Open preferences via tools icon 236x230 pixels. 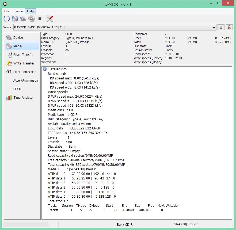50,19
